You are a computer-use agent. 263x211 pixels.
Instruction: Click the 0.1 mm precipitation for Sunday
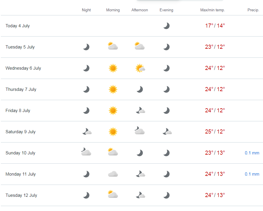pos(252,153)
